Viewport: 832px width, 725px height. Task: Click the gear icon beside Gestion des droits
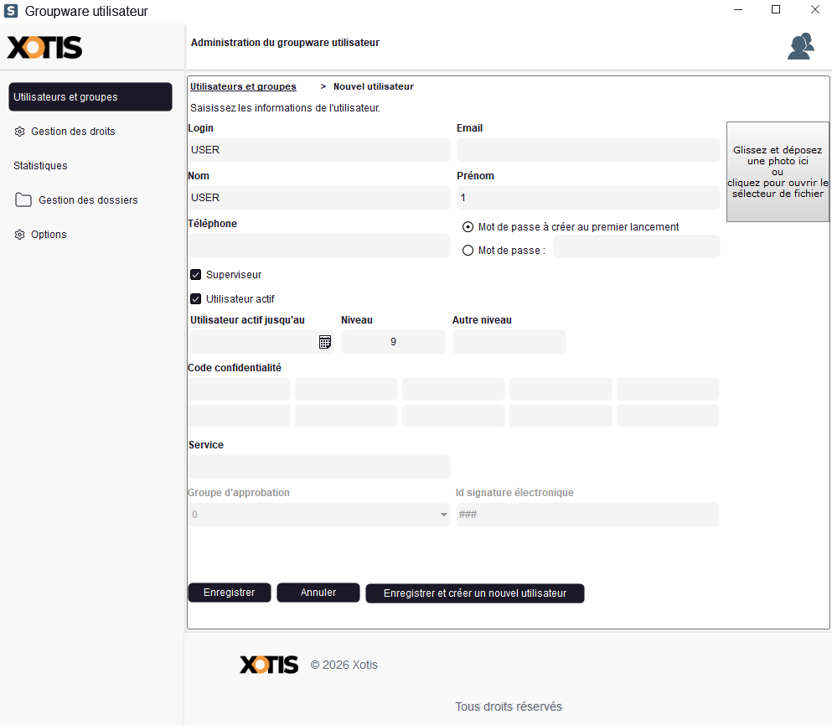pos(20,132)
